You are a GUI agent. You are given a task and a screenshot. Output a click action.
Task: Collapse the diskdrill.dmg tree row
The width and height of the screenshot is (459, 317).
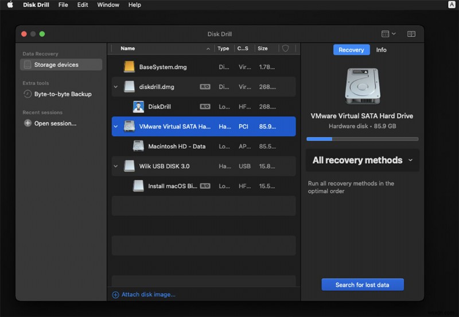pos(116,87)
